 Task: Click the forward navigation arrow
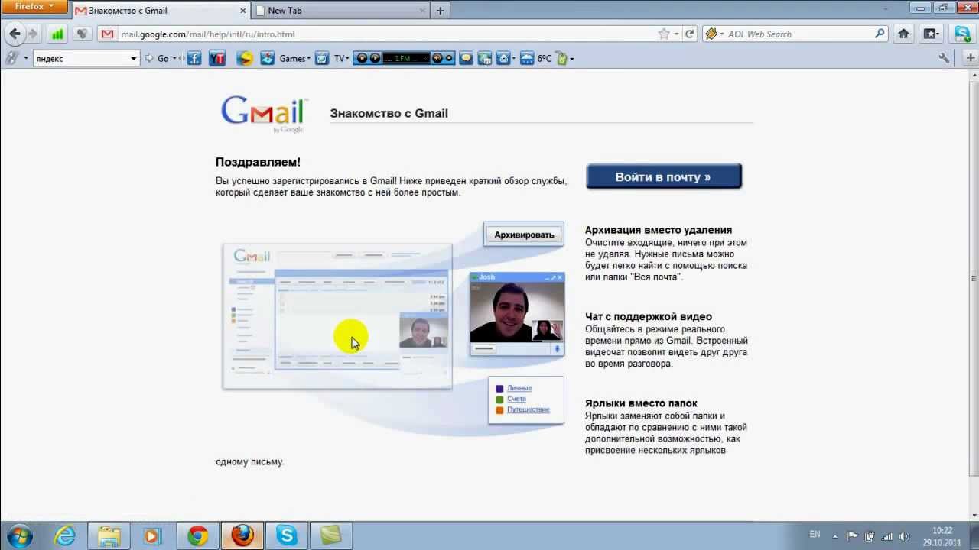32,34
